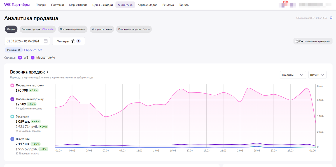Click the Воронка продаж heading
Viewport: 336px width, 167px height.
(x=27, y=72)
